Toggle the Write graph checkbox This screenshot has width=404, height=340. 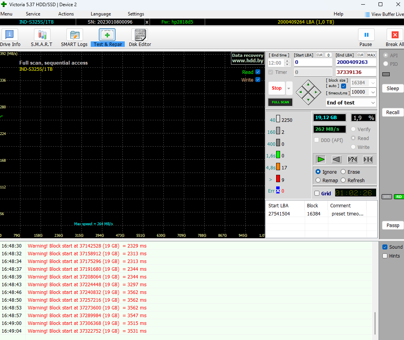point(258,79)
